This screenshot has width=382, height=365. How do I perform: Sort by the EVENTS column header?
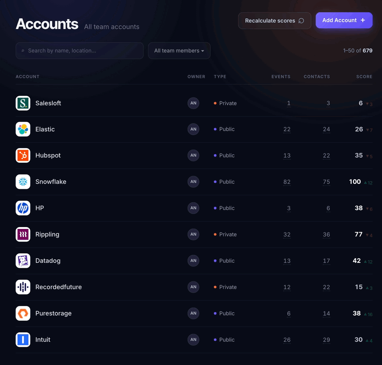[281, 76]
